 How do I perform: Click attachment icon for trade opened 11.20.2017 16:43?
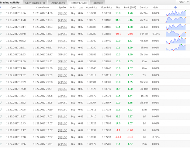click(x=1, y=123)
